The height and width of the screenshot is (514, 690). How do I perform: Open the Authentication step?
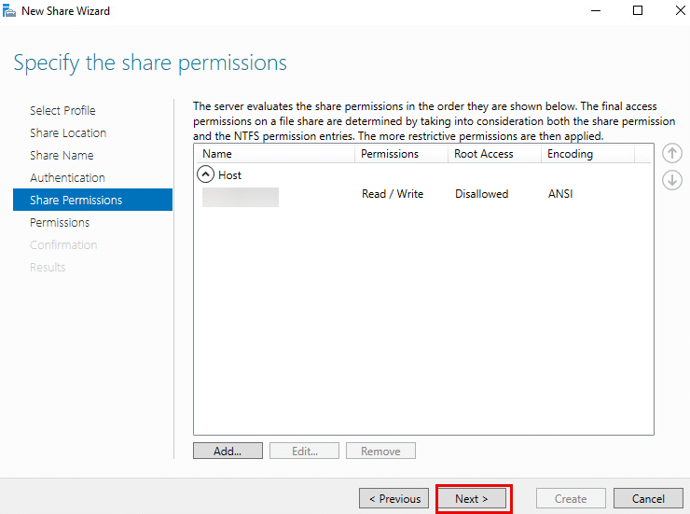coord(67,177)
